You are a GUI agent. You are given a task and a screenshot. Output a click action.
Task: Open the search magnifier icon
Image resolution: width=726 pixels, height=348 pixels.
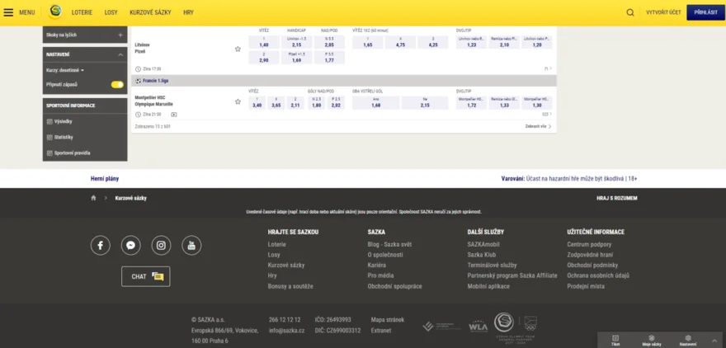pyautogui.click(x=630, y=13)
